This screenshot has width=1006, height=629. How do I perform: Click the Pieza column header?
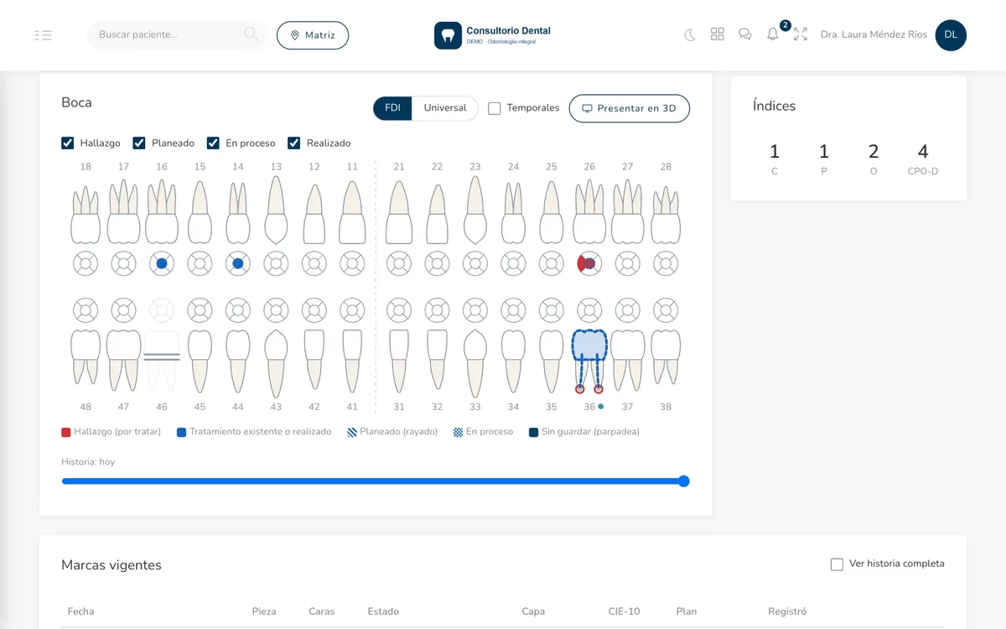264,611
